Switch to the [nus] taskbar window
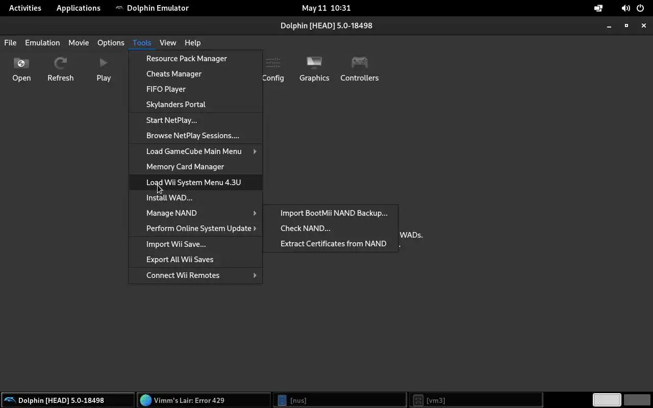 point(340,400)
